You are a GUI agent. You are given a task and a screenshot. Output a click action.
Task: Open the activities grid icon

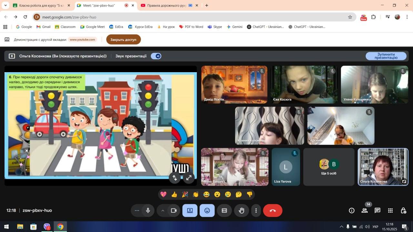[390, 210]
